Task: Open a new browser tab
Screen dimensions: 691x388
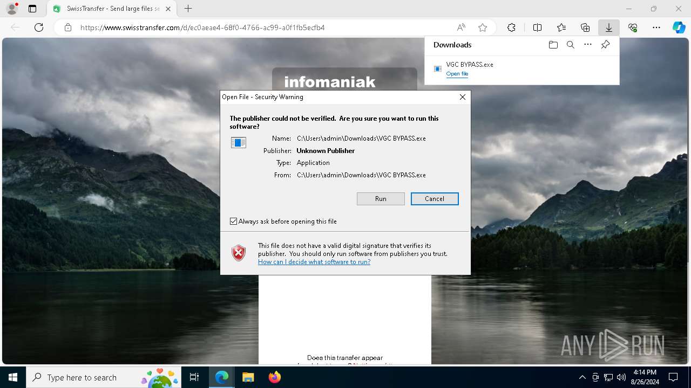Action: [188, 9]
